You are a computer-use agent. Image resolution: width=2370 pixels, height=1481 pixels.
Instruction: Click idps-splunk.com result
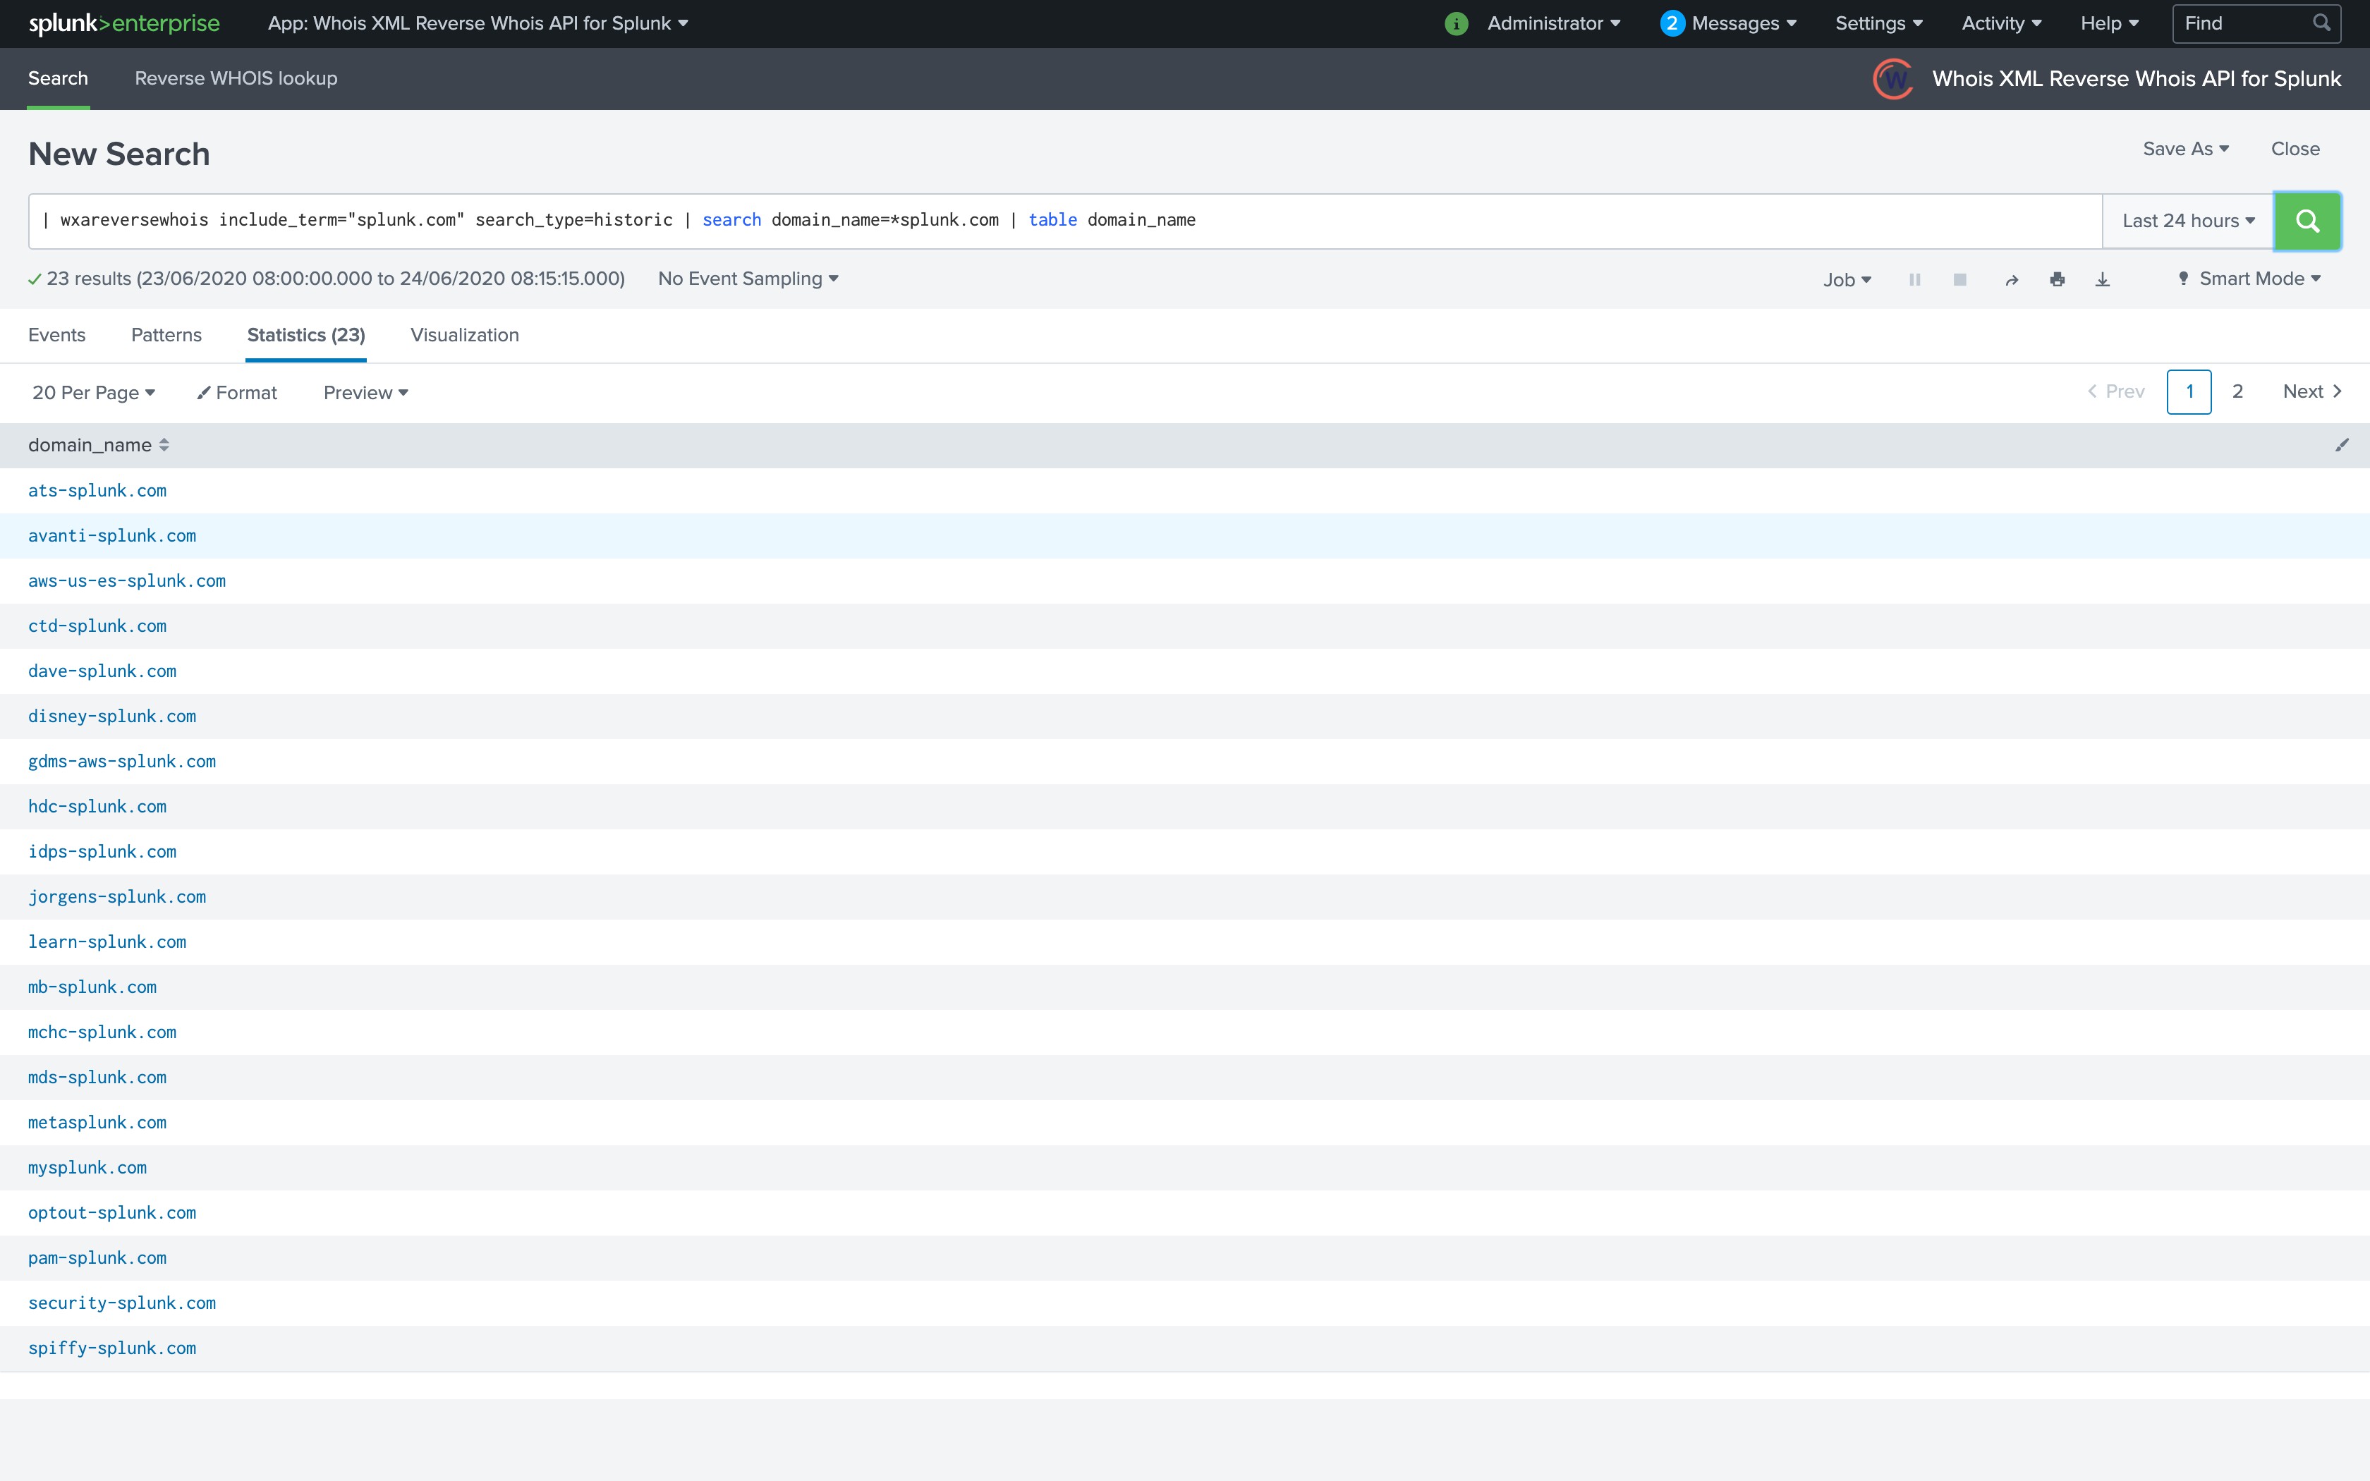point(102,851)
